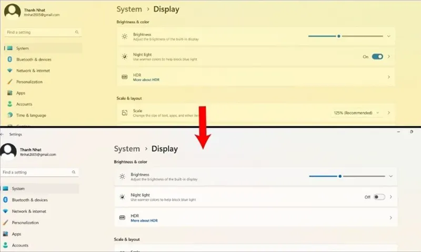Click the user avatar in the bottom window
This screenshot has width=421, height=252.
[x=8, y=152]
